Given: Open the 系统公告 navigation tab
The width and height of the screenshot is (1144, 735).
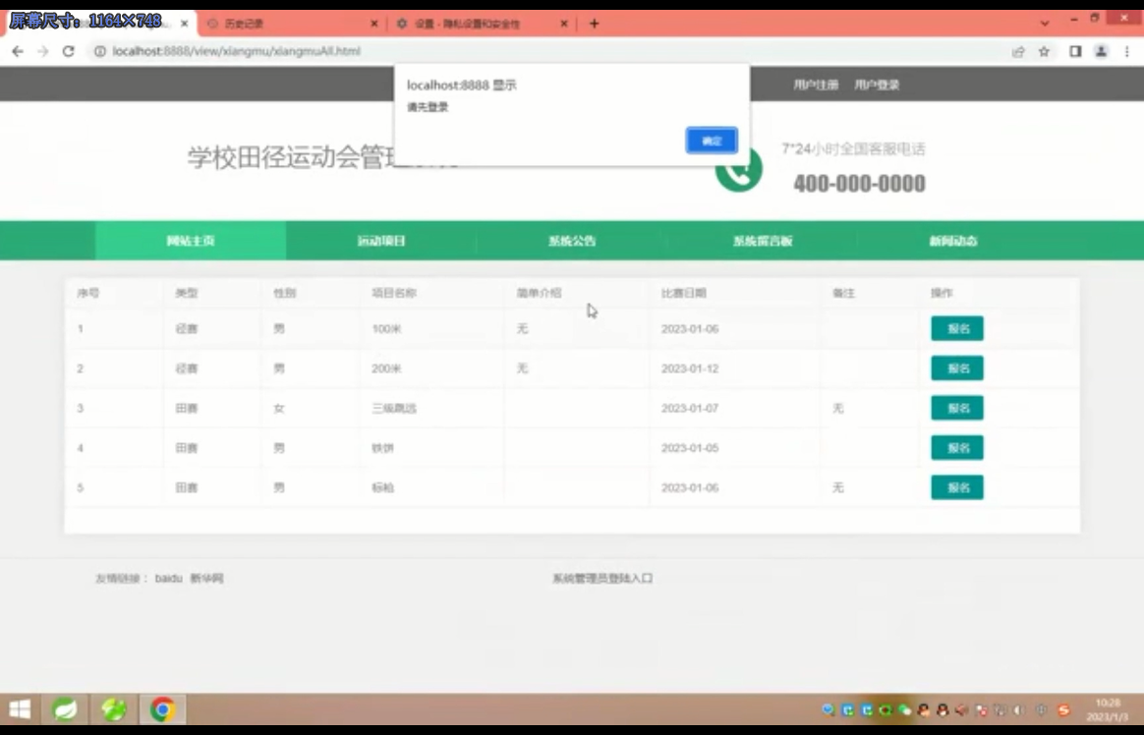Looking at the screenshot, I should (x=572, y=240).
